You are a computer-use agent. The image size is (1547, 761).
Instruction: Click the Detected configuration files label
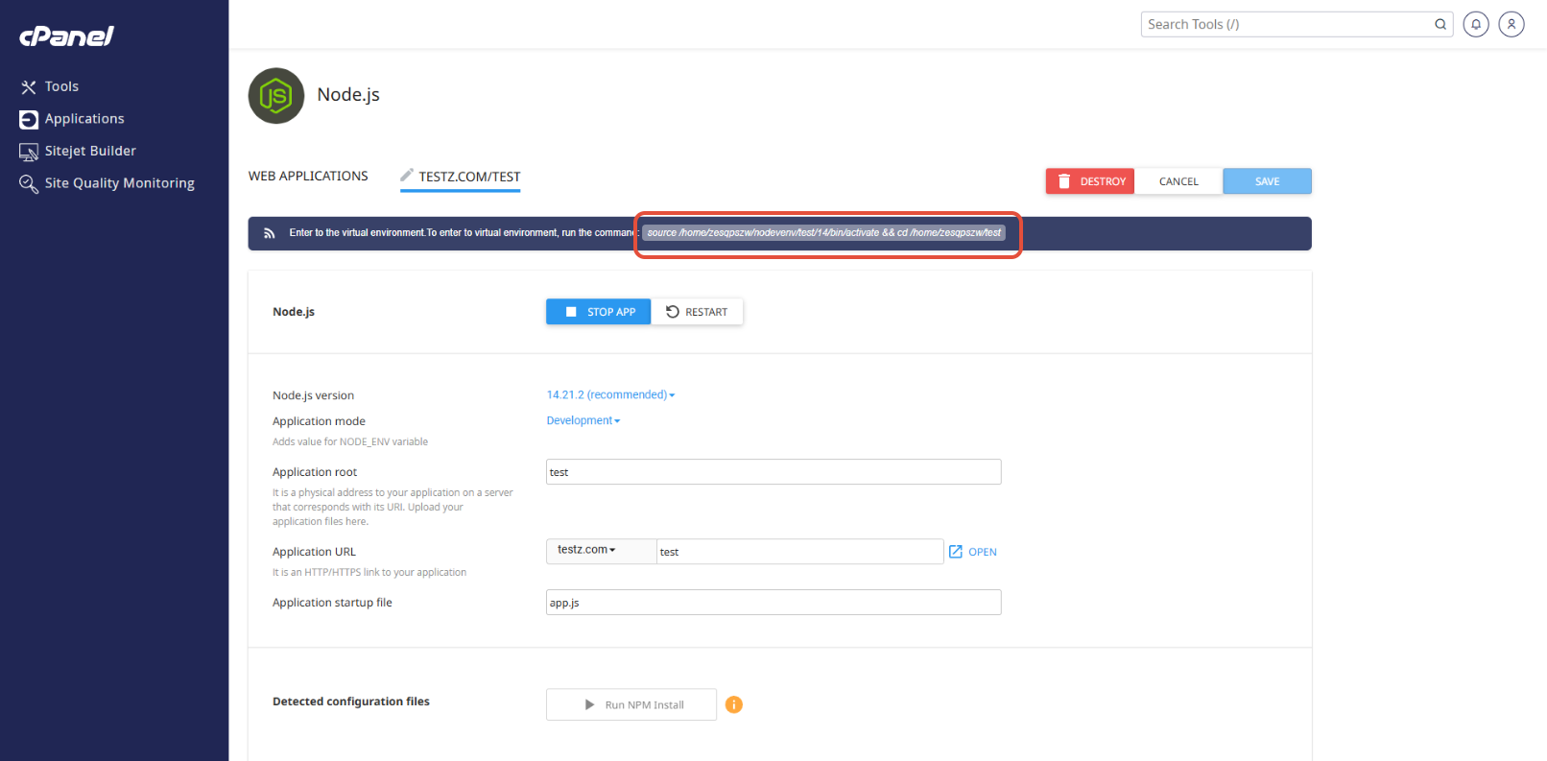[351, 702]
